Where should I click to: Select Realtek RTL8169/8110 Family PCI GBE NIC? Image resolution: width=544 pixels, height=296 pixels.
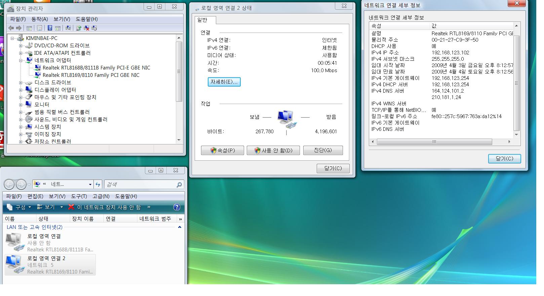point(91,75)
